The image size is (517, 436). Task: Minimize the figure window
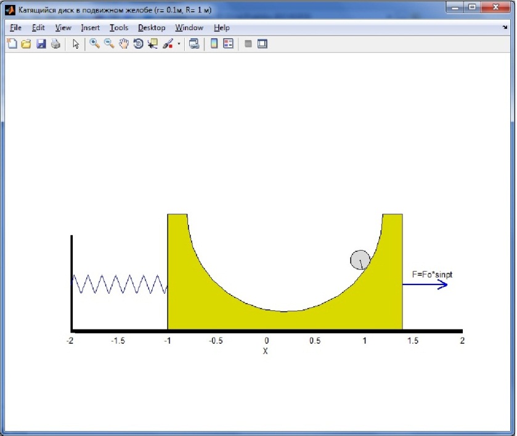455,7
